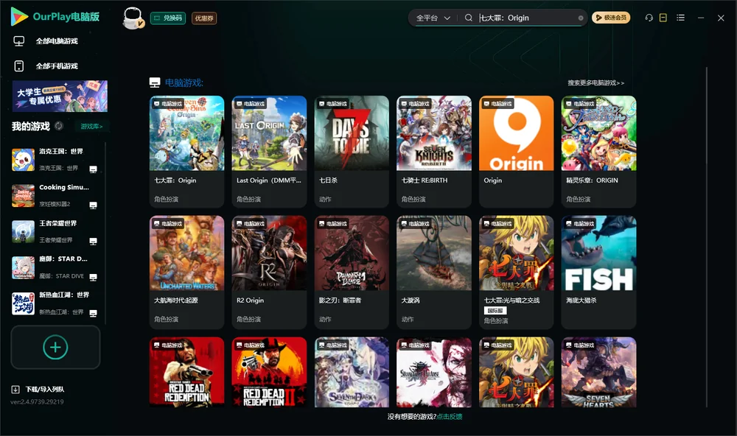This screenshot has height=436, width=737.
Task: Click the search magnifier icon
Action: point(468,18)
